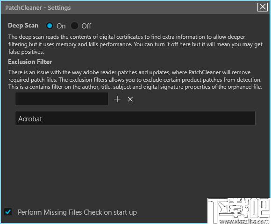The width and height of the screenshot is (271, 224).
Task: Click the 'On' label next to Deep Scan
Action: (x=61, y=26)
